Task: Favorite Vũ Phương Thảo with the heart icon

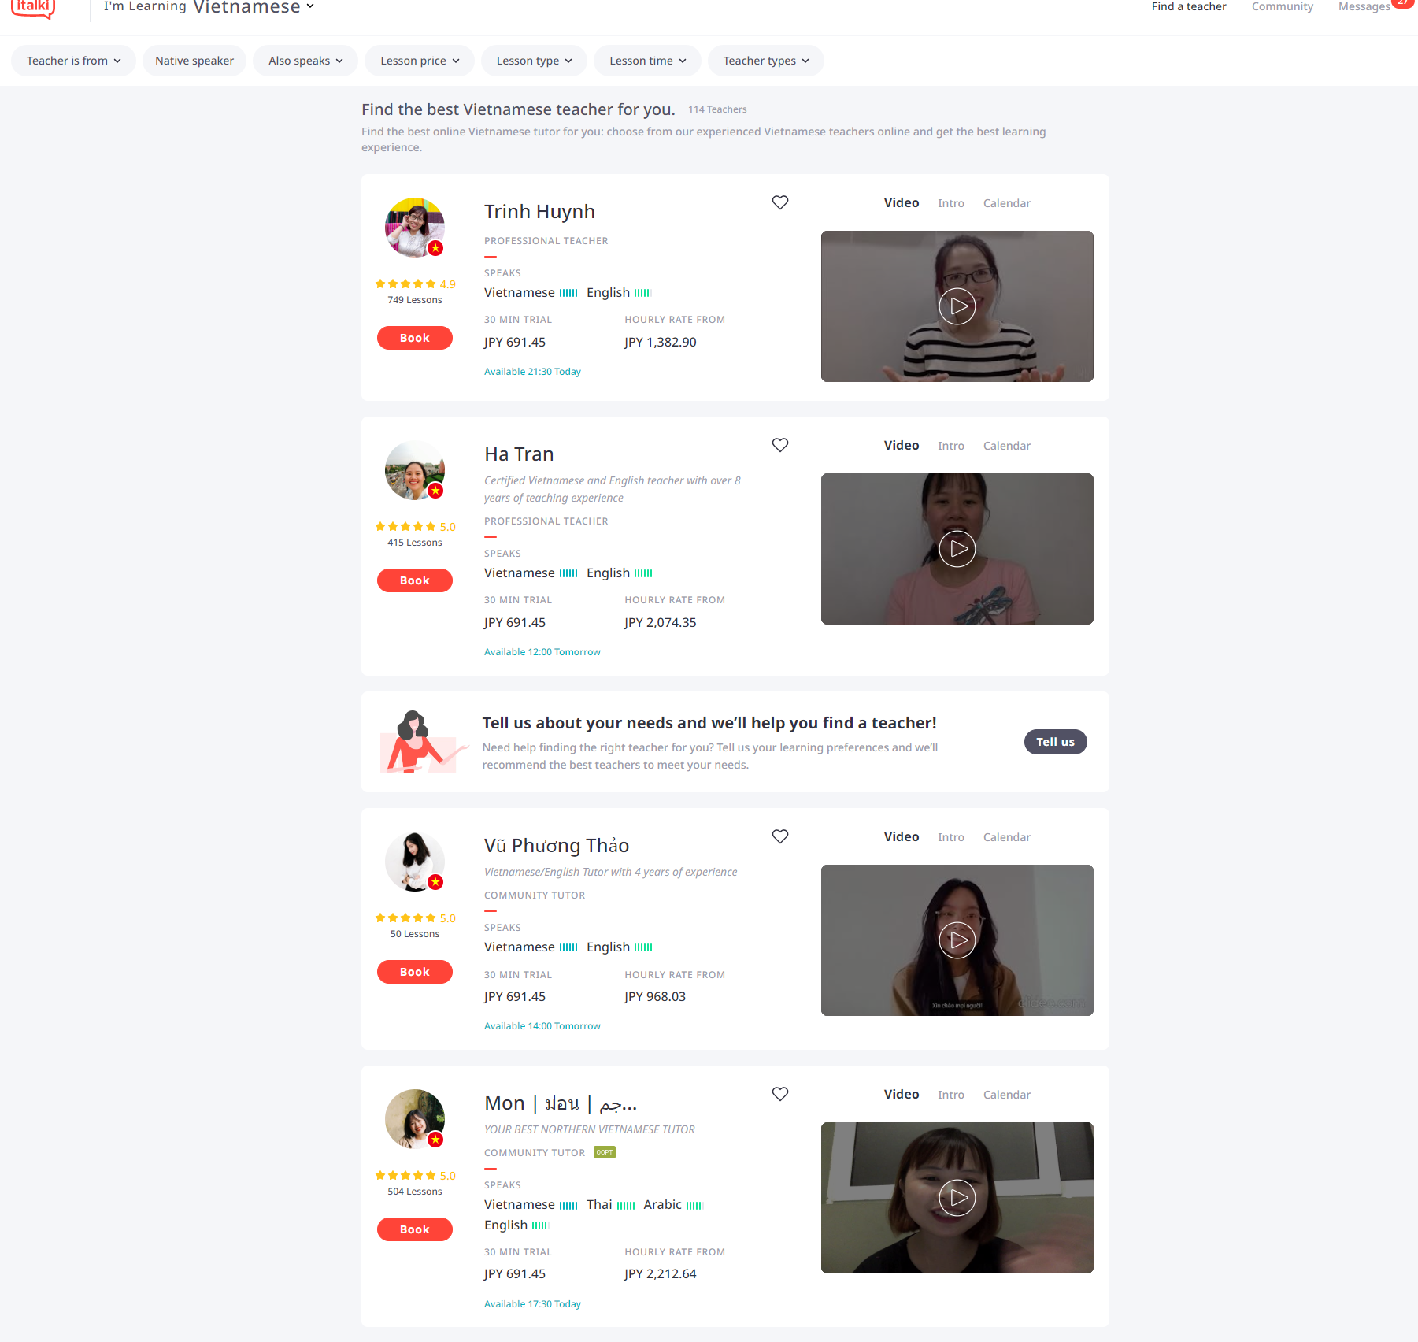Action: 780,836
